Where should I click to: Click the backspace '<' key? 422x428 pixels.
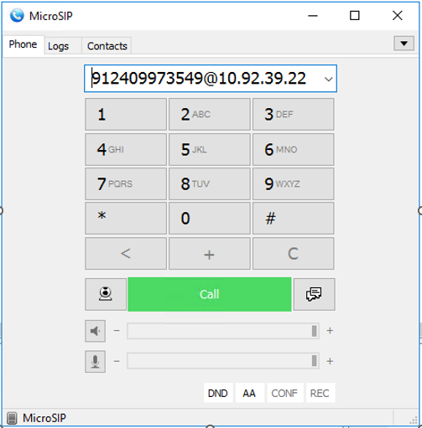click(126, 254)
